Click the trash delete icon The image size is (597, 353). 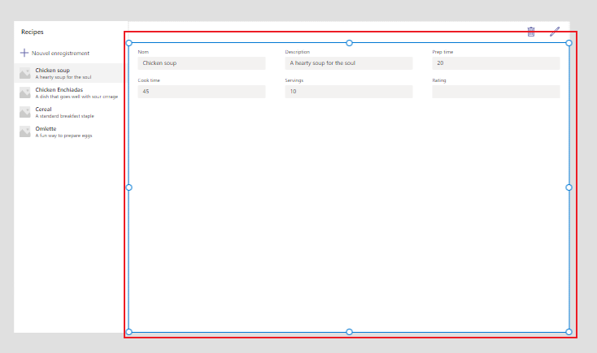pyautogui.click(x=531, y=32)
